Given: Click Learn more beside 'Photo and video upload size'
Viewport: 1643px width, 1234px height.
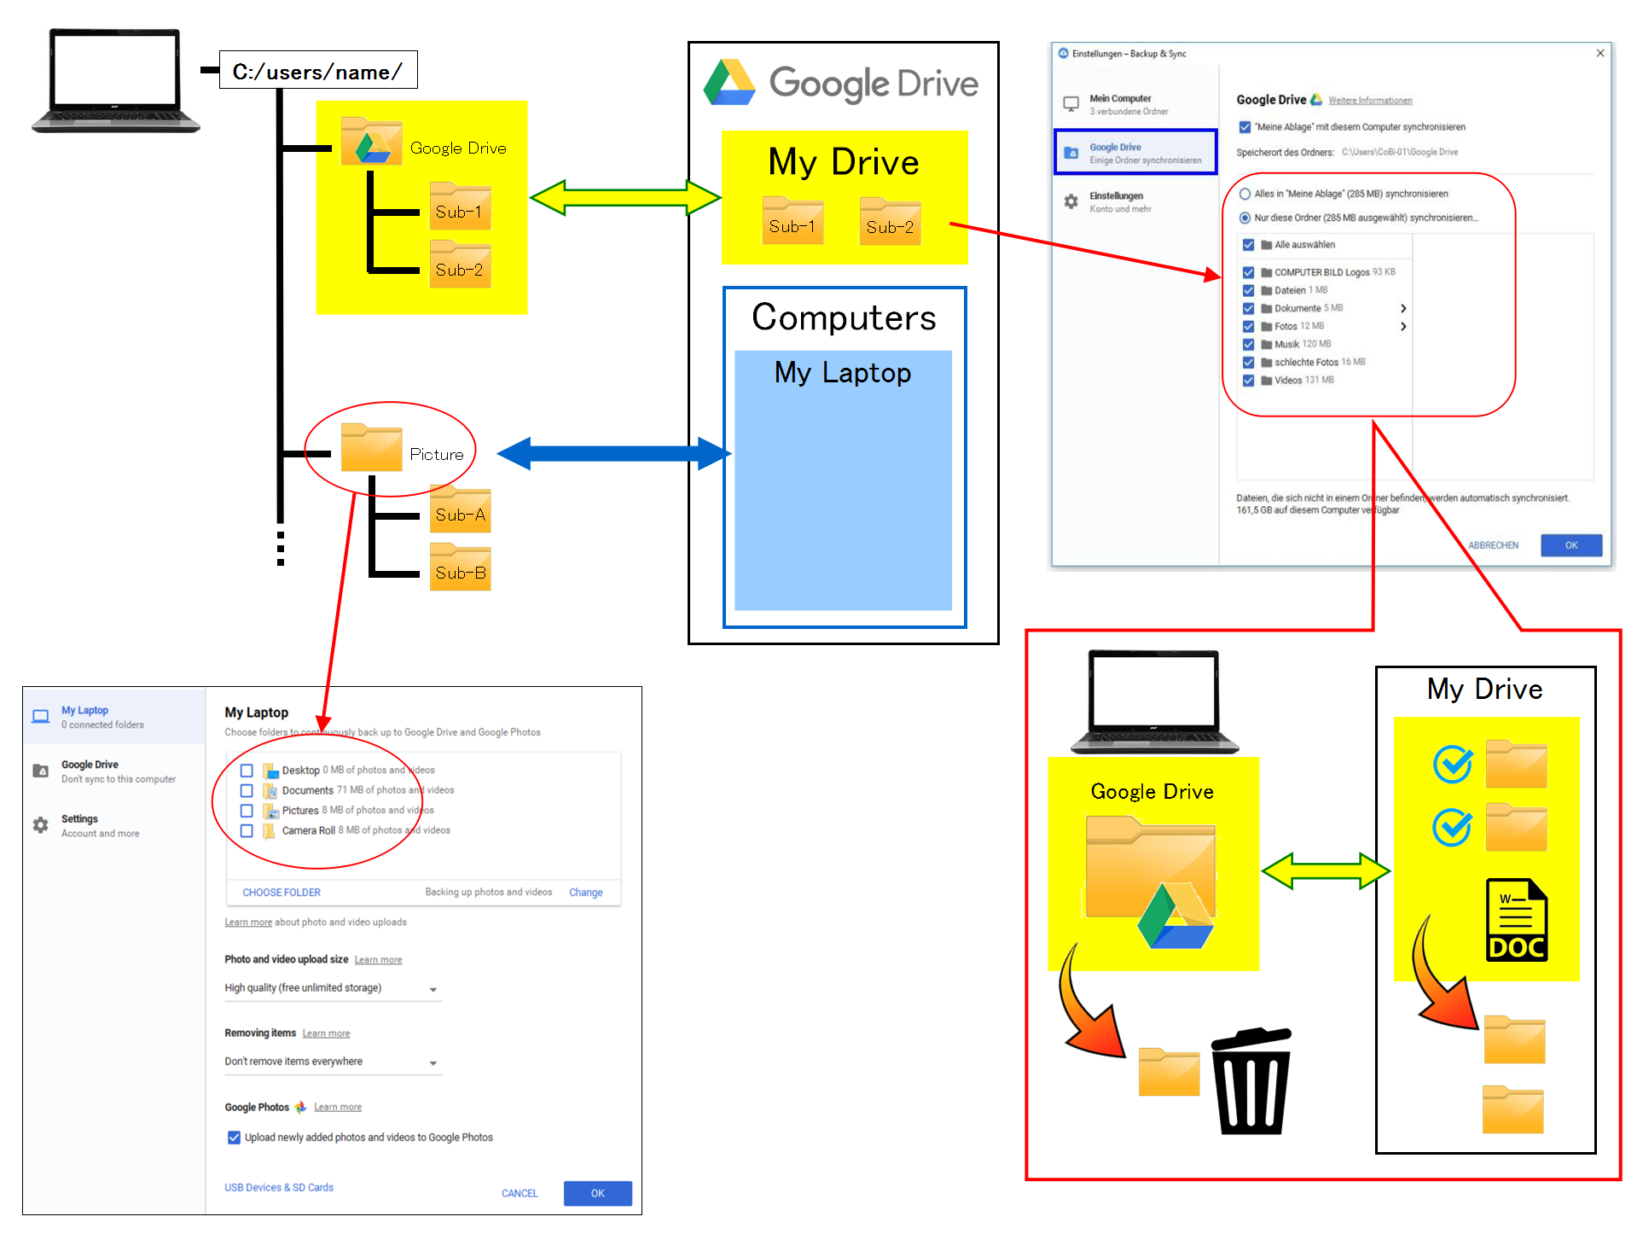Looking at the screenshot, I should tap(378, 960).
